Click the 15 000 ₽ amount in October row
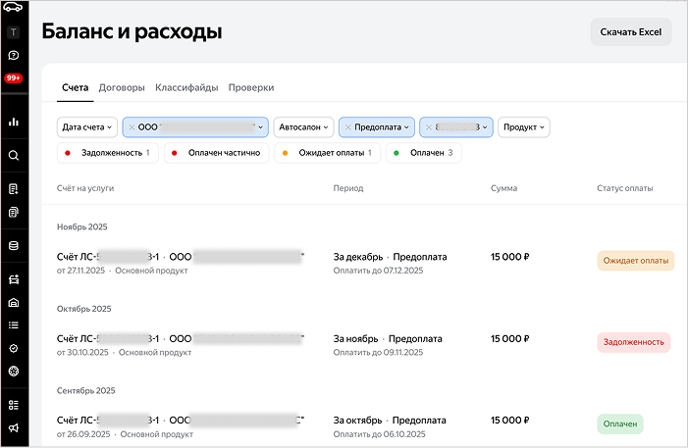The image size is (688, 448). [509, 421]
